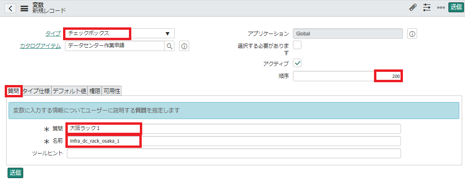465x180 pixels.
Task: Click the info icon beside application field
Action: (412, 34)
